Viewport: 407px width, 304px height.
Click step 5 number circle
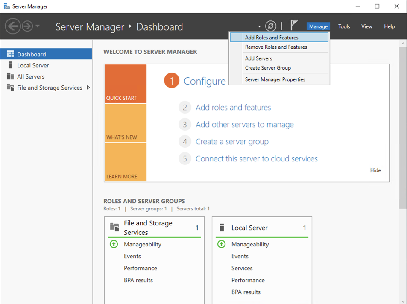coord(185,158)
